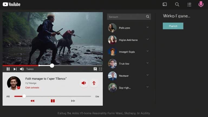208x117 pixels.
Task: Click the Serooch search input field
Action: 129,17
